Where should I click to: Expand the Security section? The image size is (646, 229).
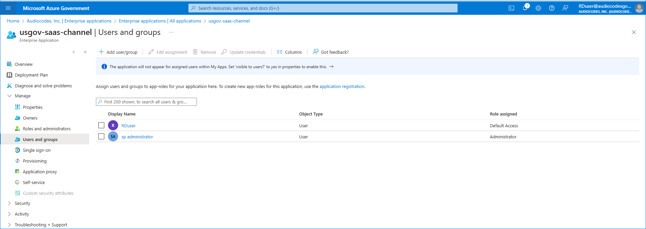[x=9, y=203]
